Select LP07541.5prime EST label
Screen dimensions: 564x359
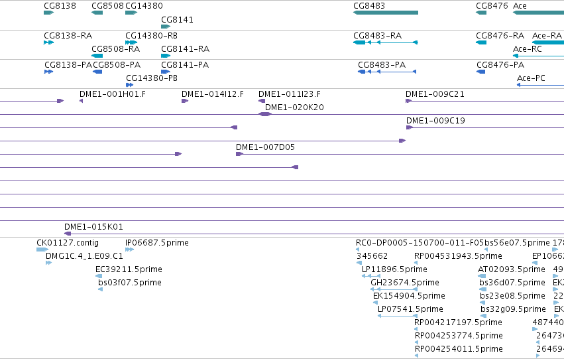(x=410, y=310)
